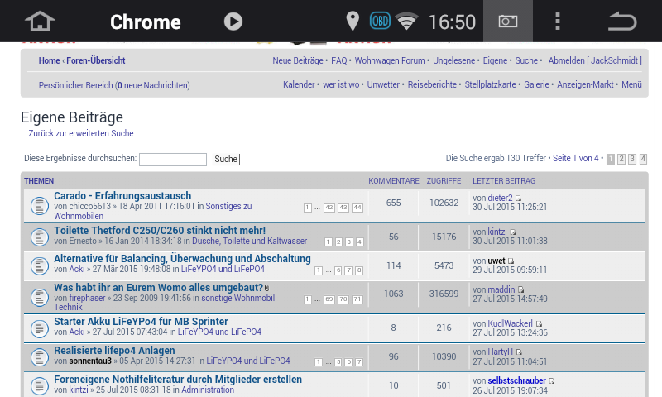Tap the Wi-Fi signal icon
662x397 pixels.
point(406,22)
